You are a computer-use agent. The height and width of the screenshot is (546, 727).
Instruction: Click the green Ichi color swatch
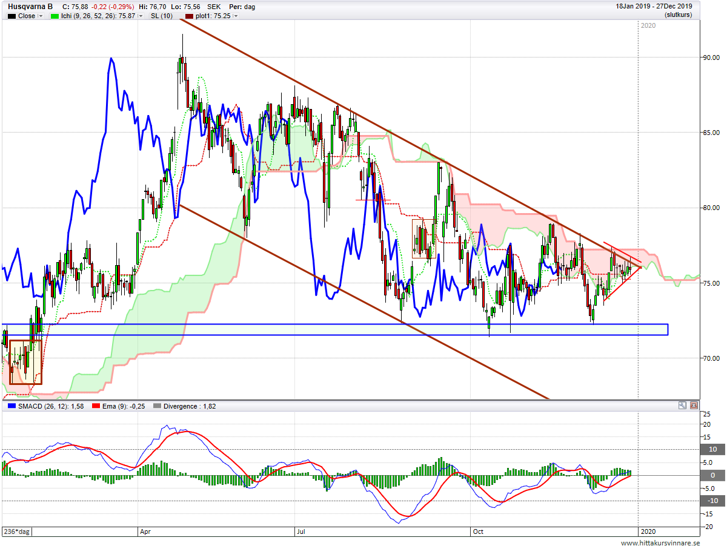pyautogui.click(x=53, y=16)
